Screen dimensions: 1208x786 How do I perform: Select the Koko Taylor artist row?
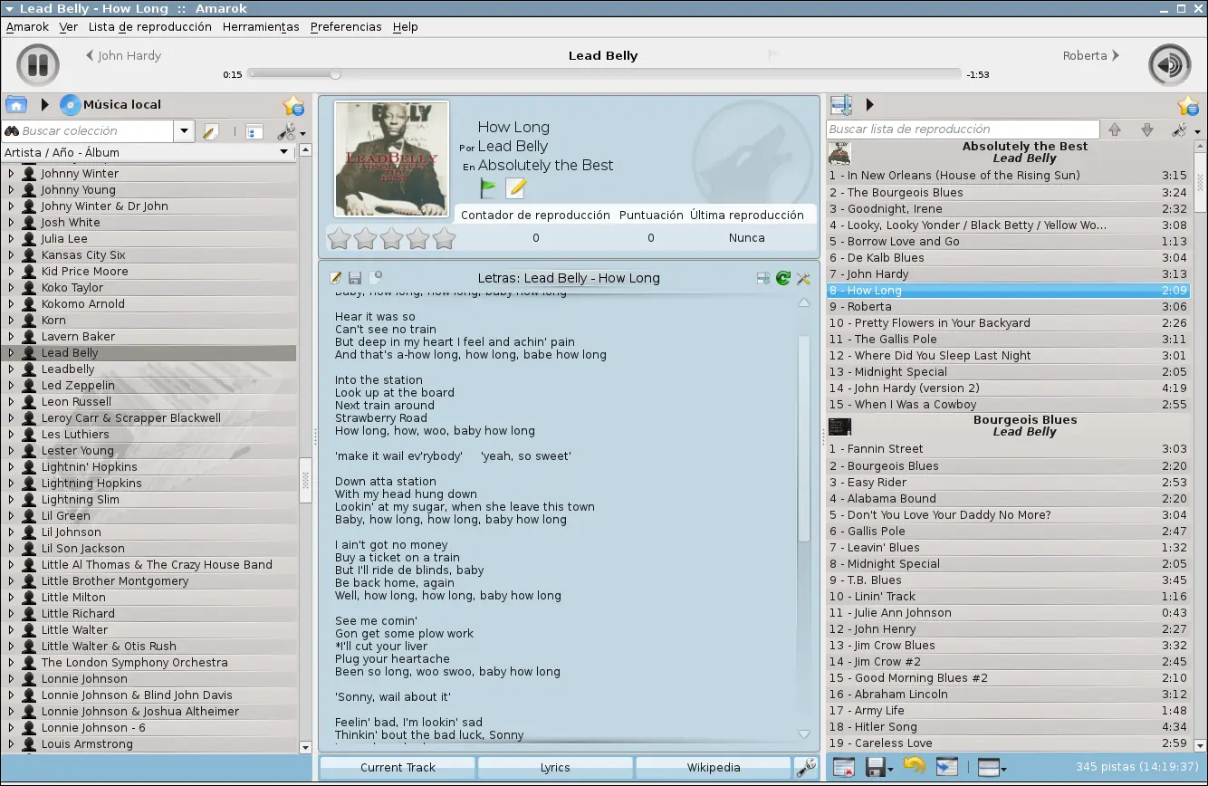pyautogui.click(x=149, y=288)
